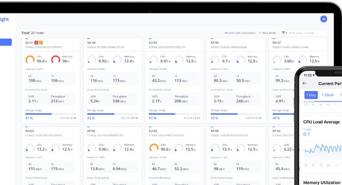Click the NA-04 Memory gauge

[x=118, y=59]
